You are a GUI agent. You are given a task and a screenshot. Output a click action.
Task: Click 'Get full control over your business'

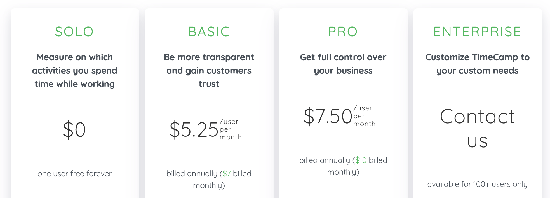coord(343,64)
